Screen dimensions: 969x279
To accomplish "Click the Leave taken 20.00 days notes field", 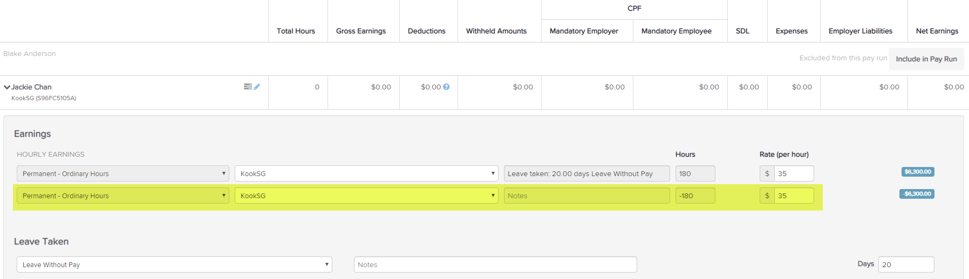I will tap(587, 173).
